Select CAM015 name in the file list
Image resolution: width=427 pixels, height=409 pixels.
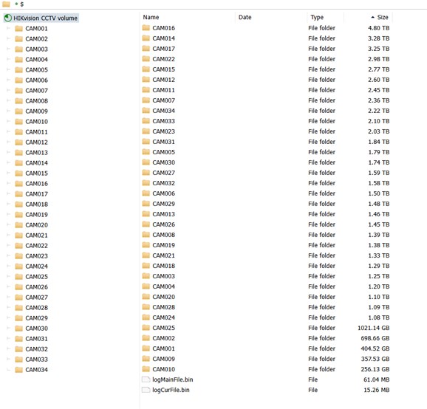pos(164,69)
